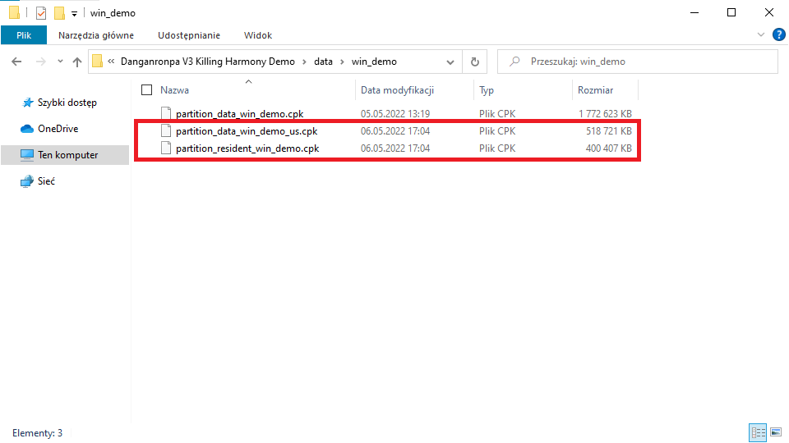Open the Plik file menu tab
Image resolution: width=789 pixels, height=443 pixels.
coord(24,35)
